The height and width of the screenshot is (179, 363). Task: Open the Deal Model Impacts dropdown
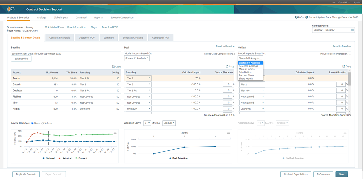pos(137,58)
